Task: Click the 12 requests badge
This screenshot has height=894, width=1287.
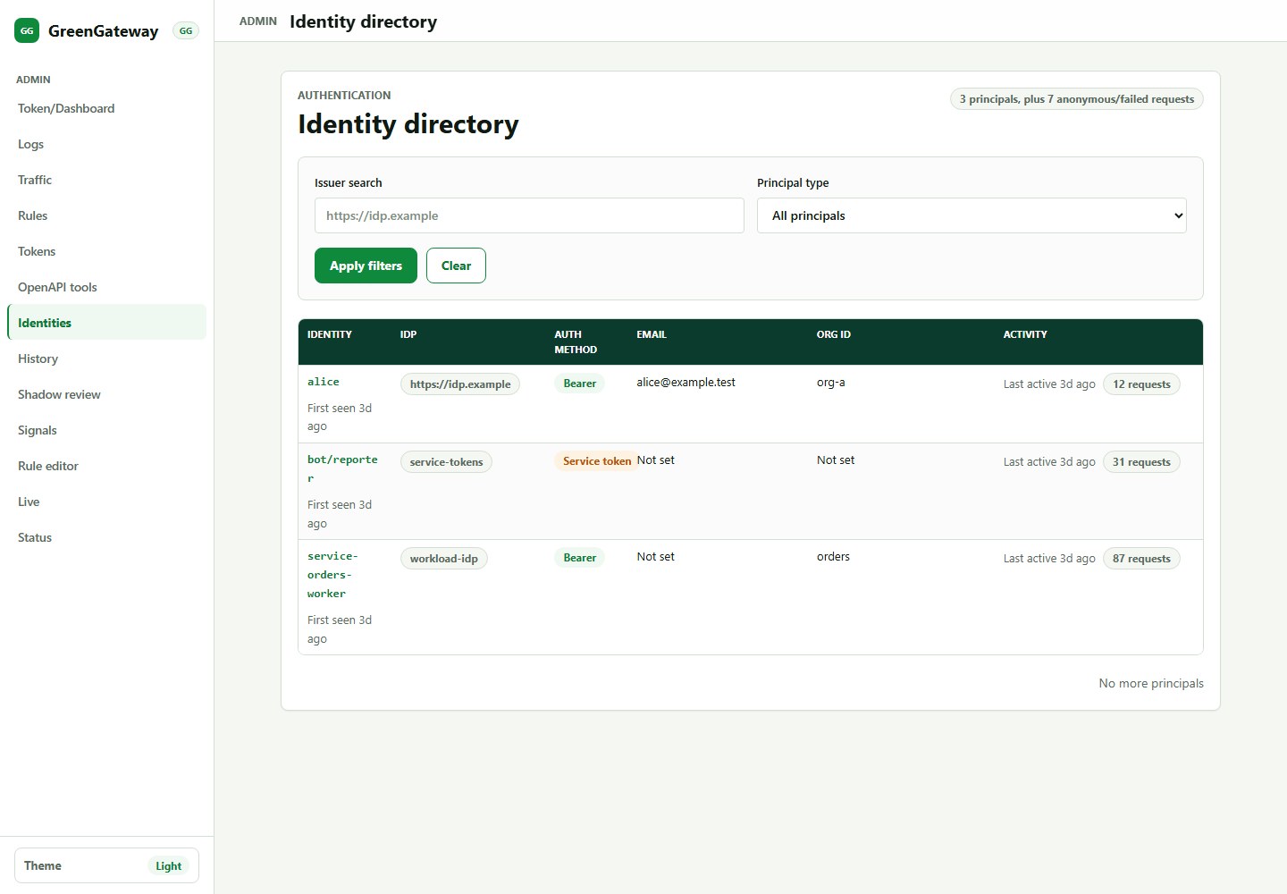Action: (x=1141, y=384)
